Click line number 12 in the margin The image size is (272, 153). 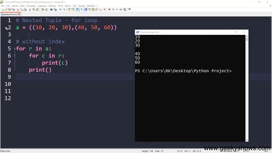[8, 98]
